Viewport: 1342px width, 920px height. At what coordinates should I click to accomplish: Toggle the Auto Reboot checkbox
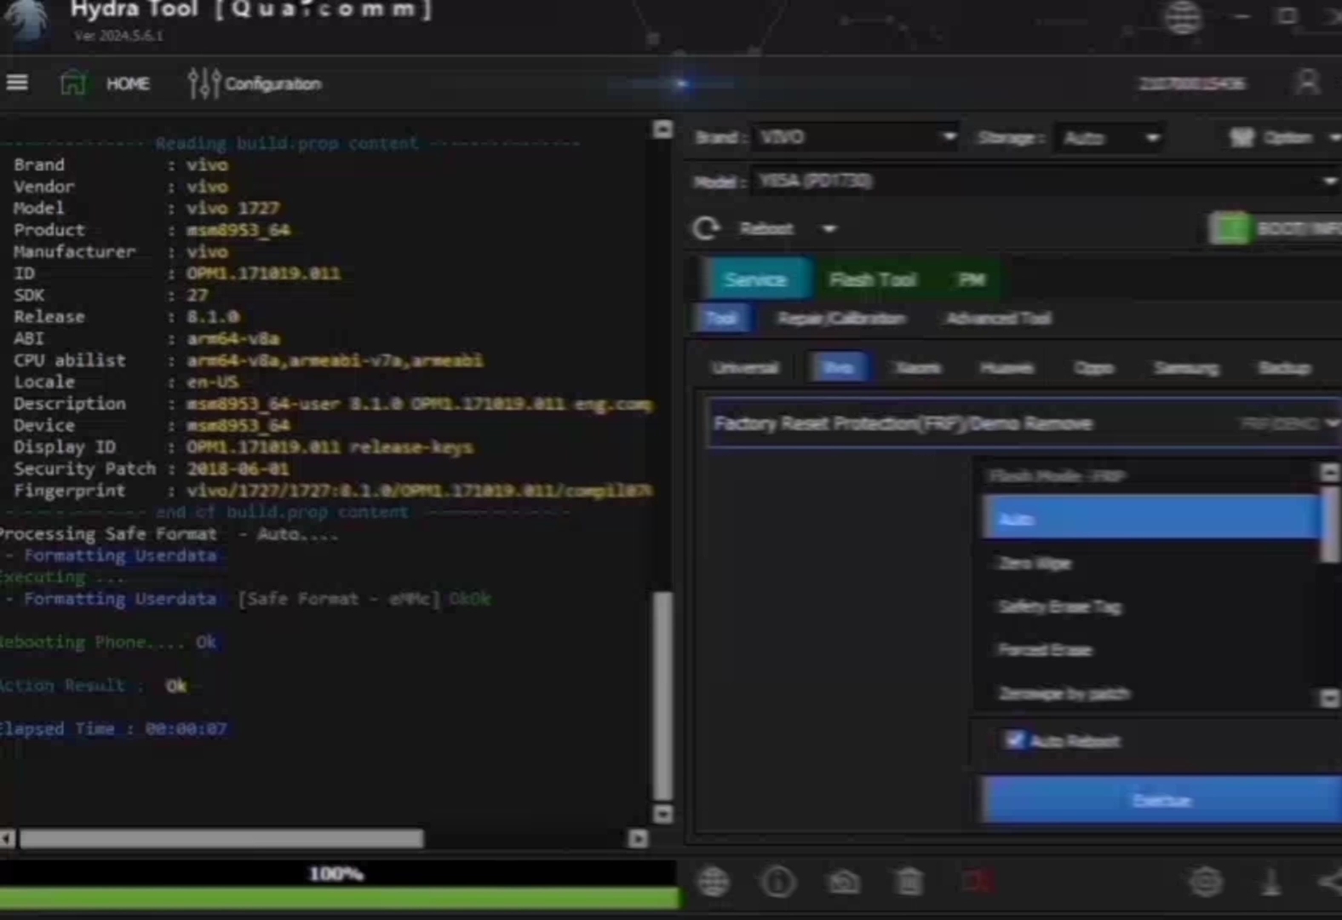(x=1013, y=739)
